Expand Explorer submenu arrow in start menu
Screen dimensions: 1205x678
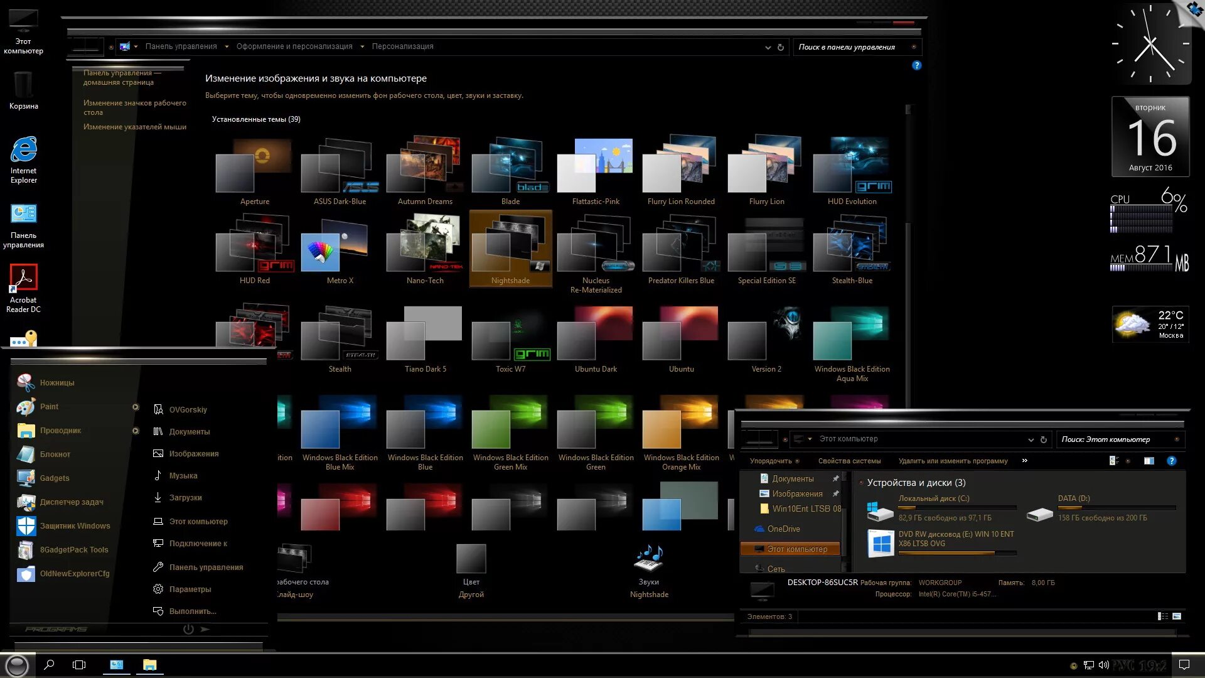point(136,431)
